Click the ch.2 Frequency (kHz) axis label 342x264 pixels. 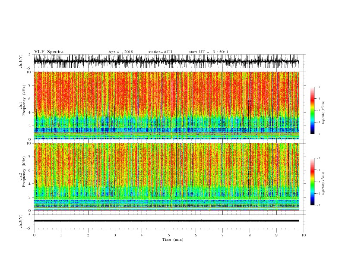coord(22,172)
